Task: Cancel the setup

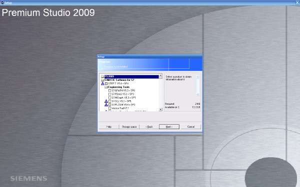Action: [x=191, y=127]
